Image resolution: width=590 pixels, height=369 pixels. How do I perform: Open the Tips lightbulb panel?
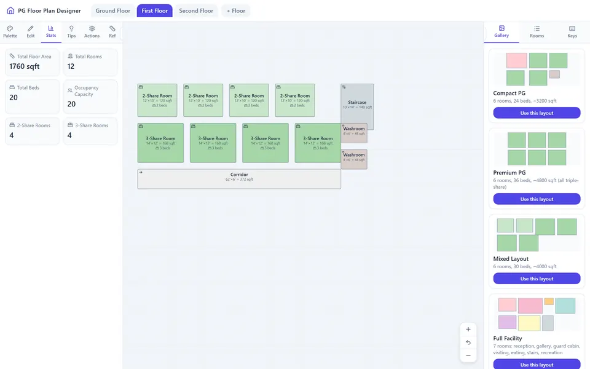click(x=71, y=31)
